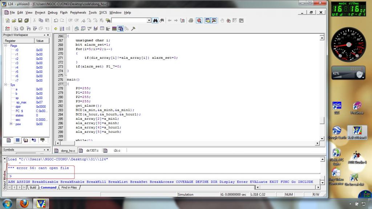Viewport: 372px width, 209px height.
Task: Click the Save file icon
Action: [20, 21]
